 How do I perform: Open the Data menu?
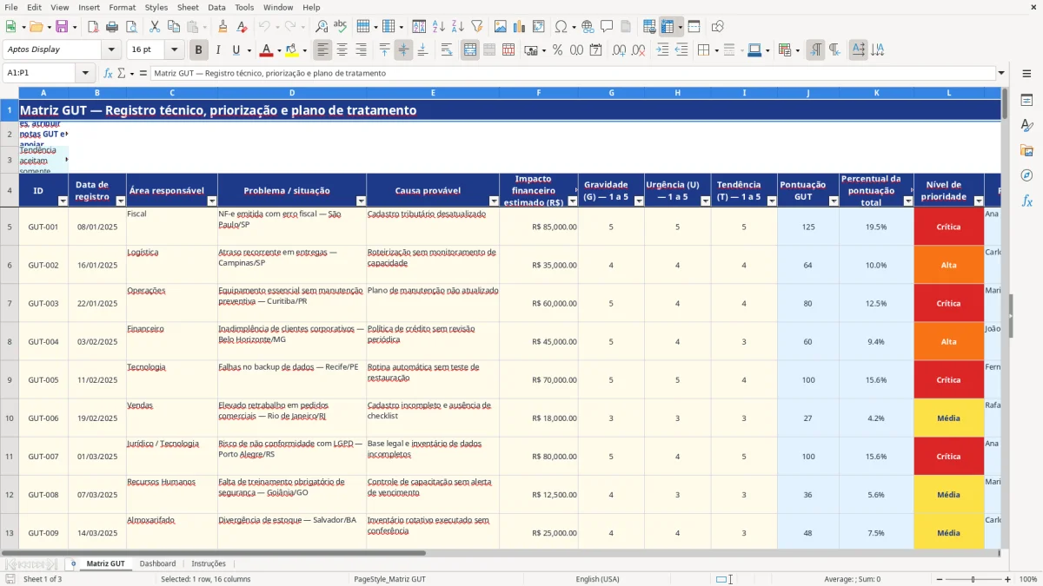(x=216, y=7)
